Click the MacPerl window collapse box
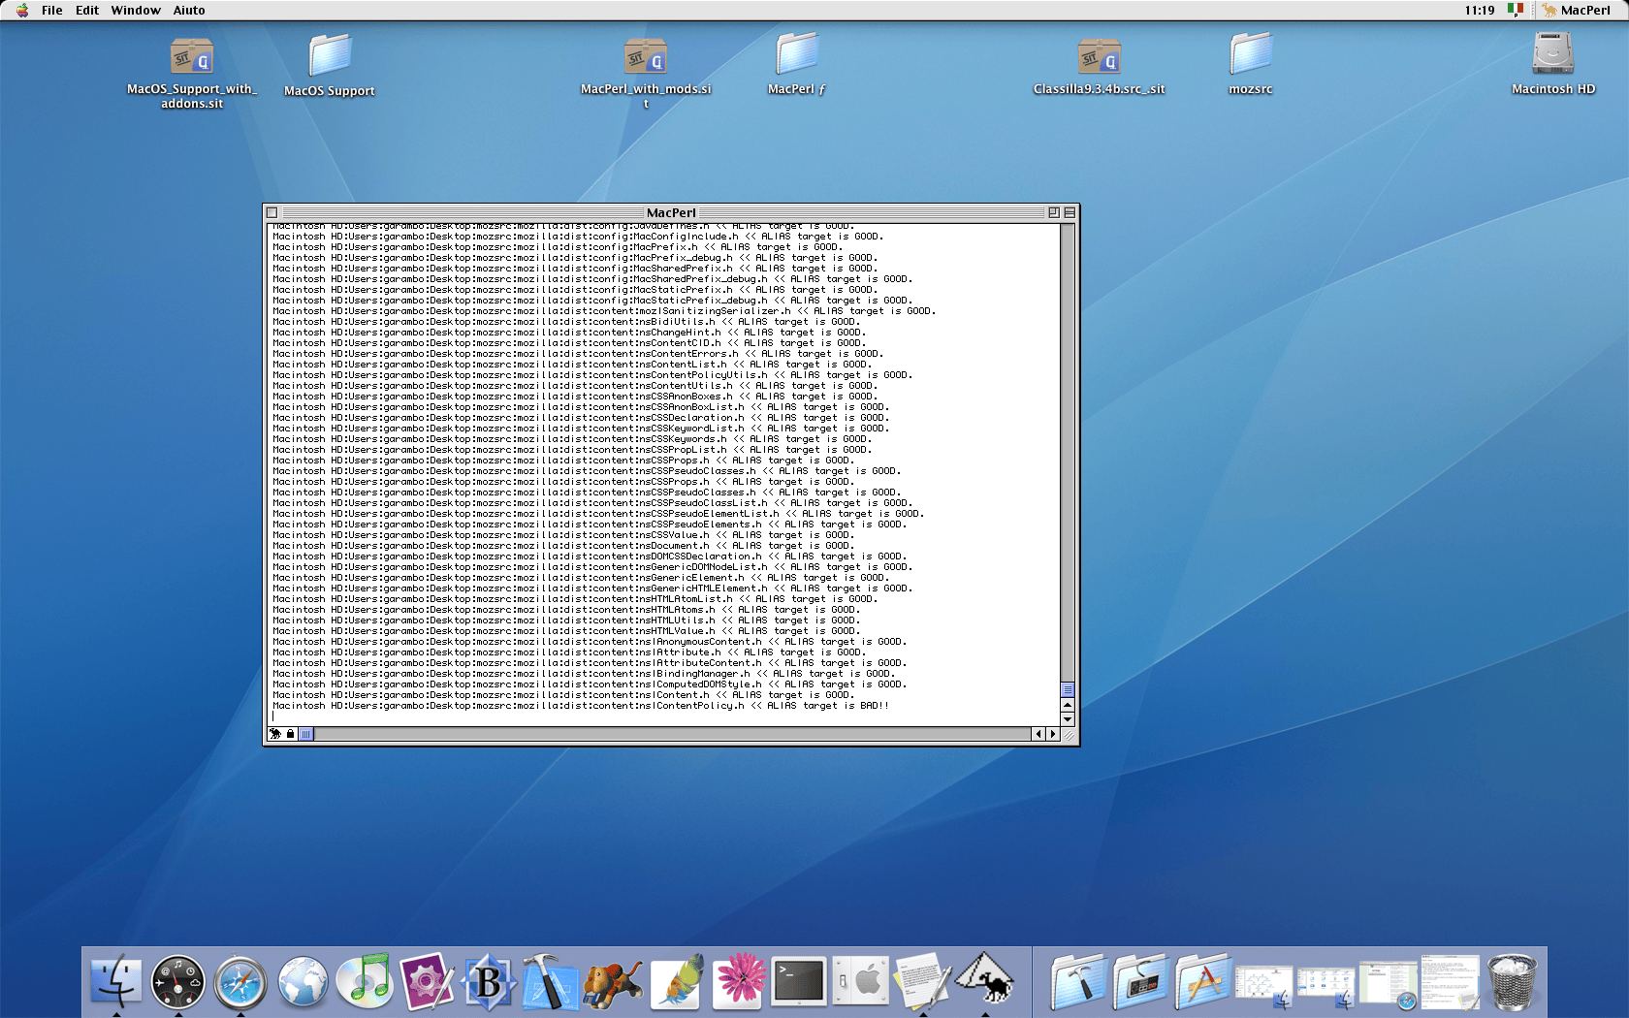The width and height of the screenshot is (1629, 1018). [1070, 212]
